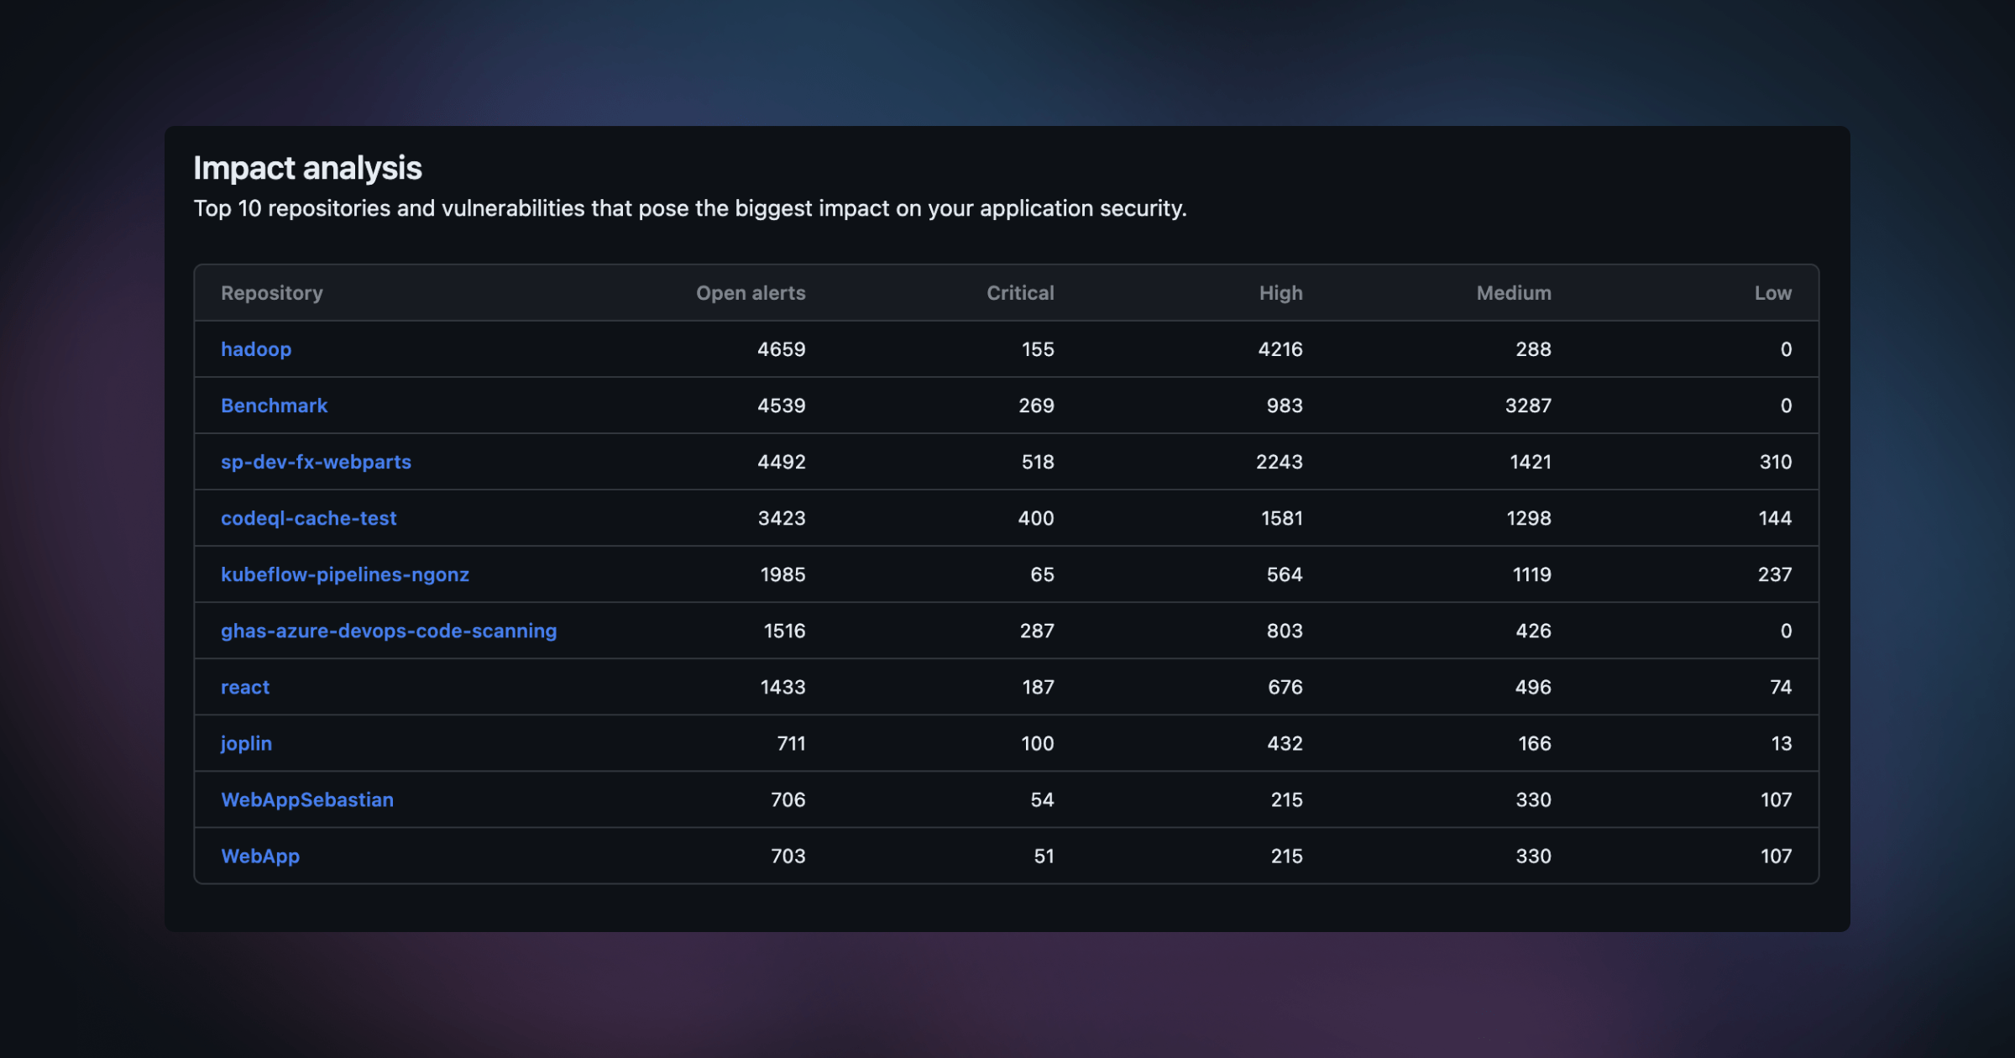The width and height of the screenshot is (2015, 1058).
Task: Select react low count 74
Action: pos(1781,687)
